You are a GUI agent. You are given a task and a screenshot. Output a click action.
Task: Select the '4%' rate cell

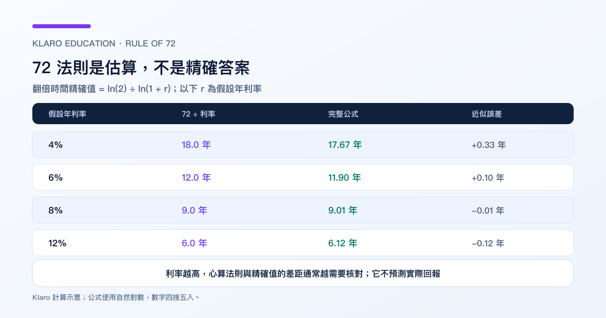coord(56,145)
